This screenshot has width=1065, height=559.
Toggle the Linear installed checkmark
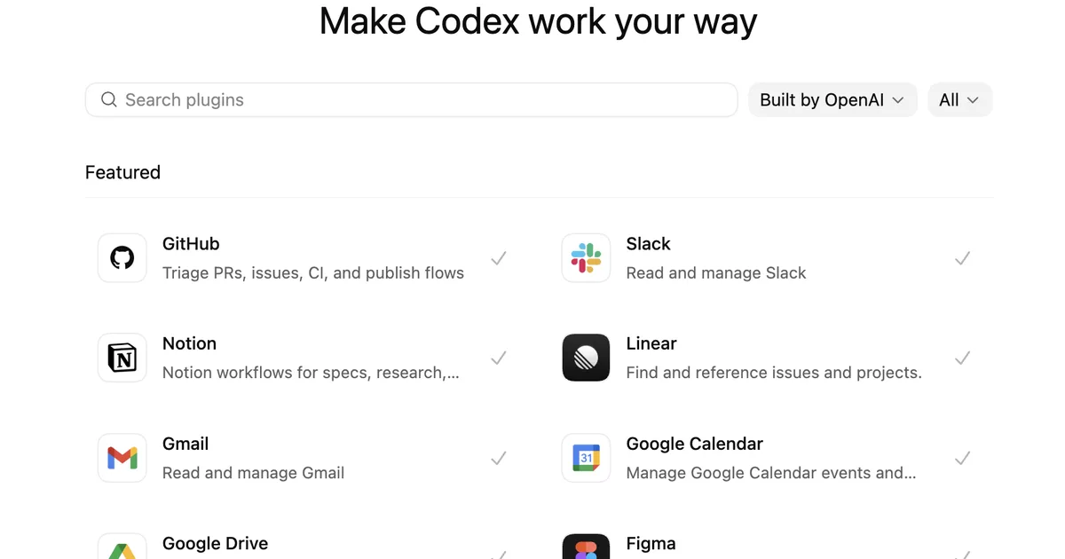[x=962, y=358]
